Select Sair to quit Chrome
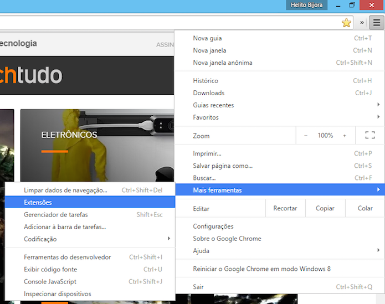The height and width of the screenshot is (304, 385). pos(279,287)
